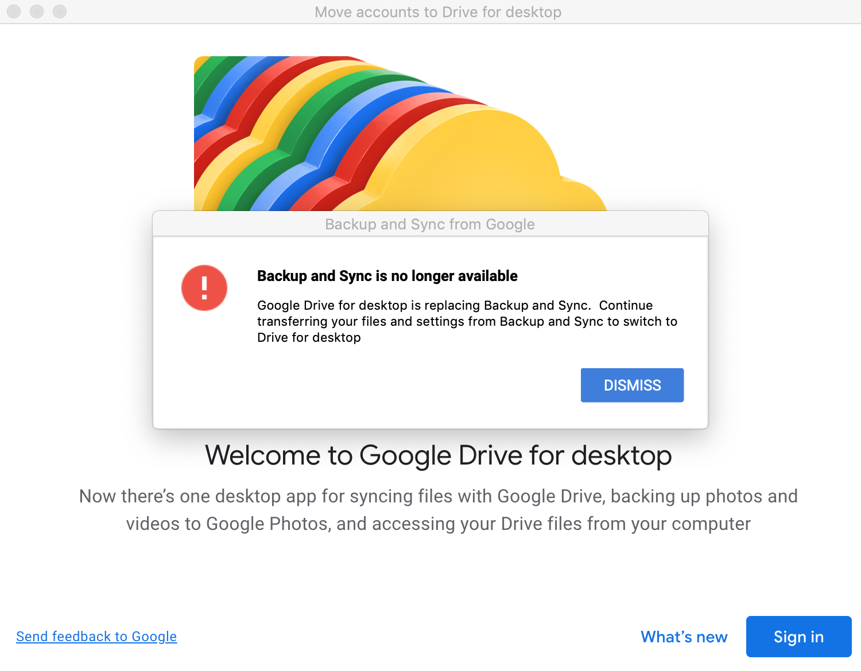
Task: Click the colorful cloud illustration
Action: 400,134
